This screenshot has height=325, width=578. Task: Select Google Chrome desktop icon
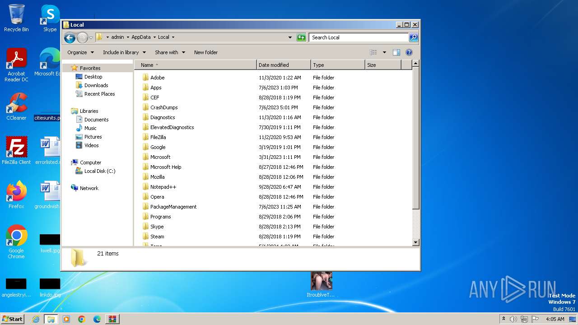click(x=16, y=242)
